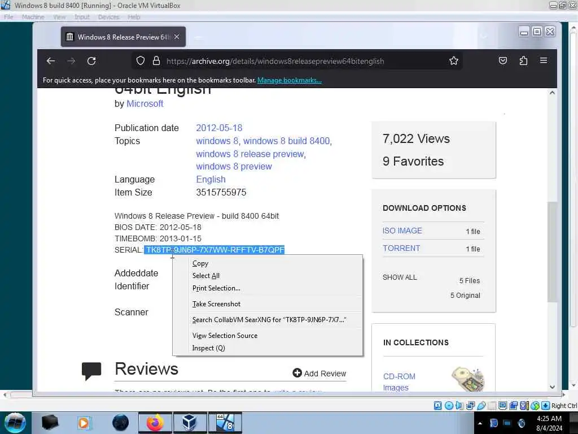This screenshot has height=434, width=578.
Task: Click the VirtualBox USB indicator
Action: (x=481, y=406)
